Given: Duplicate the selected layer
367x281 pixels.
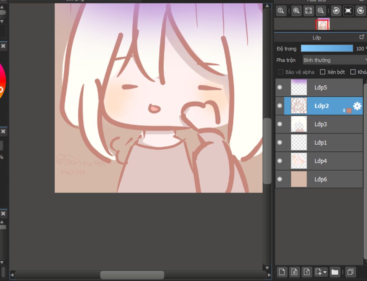Looking at the screenshot, I should pos(351,272).
